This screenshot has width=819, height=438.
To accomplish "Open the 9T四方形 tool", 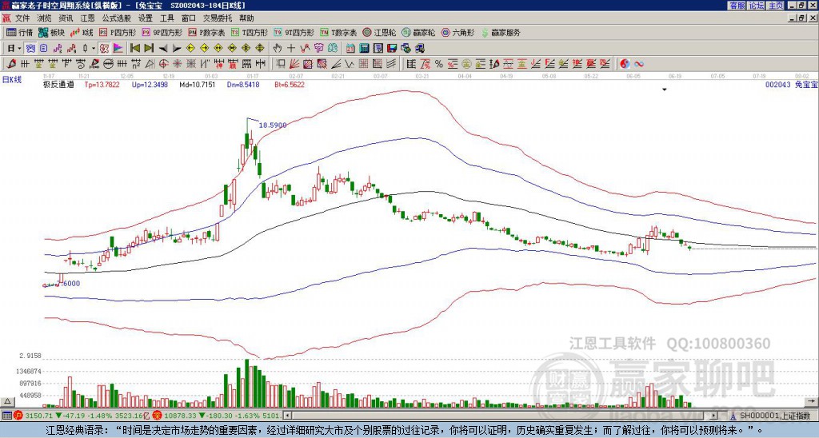I will point(294,32).
